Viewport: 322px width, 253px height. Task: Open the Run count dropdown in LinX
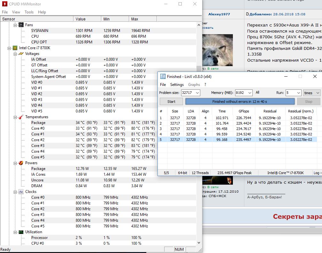(299, 93)
